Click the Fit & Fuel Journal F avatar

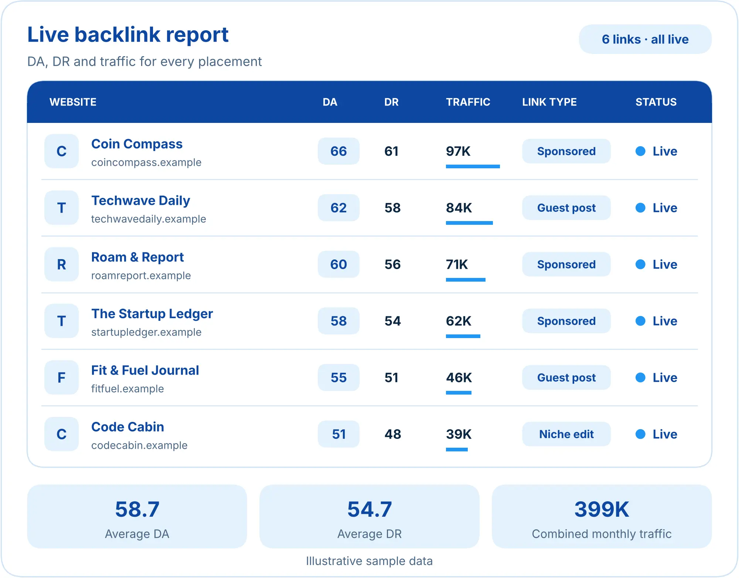[x=61, y=378]
